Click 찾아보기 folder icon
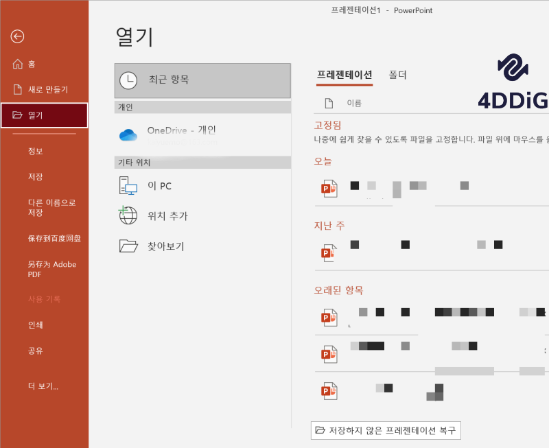 (x=128, y=246)
